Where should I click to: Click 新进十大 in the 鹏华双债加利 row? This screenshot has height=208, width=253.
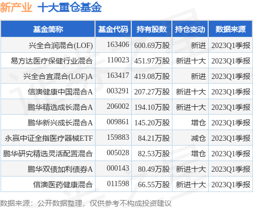point(191,169)
